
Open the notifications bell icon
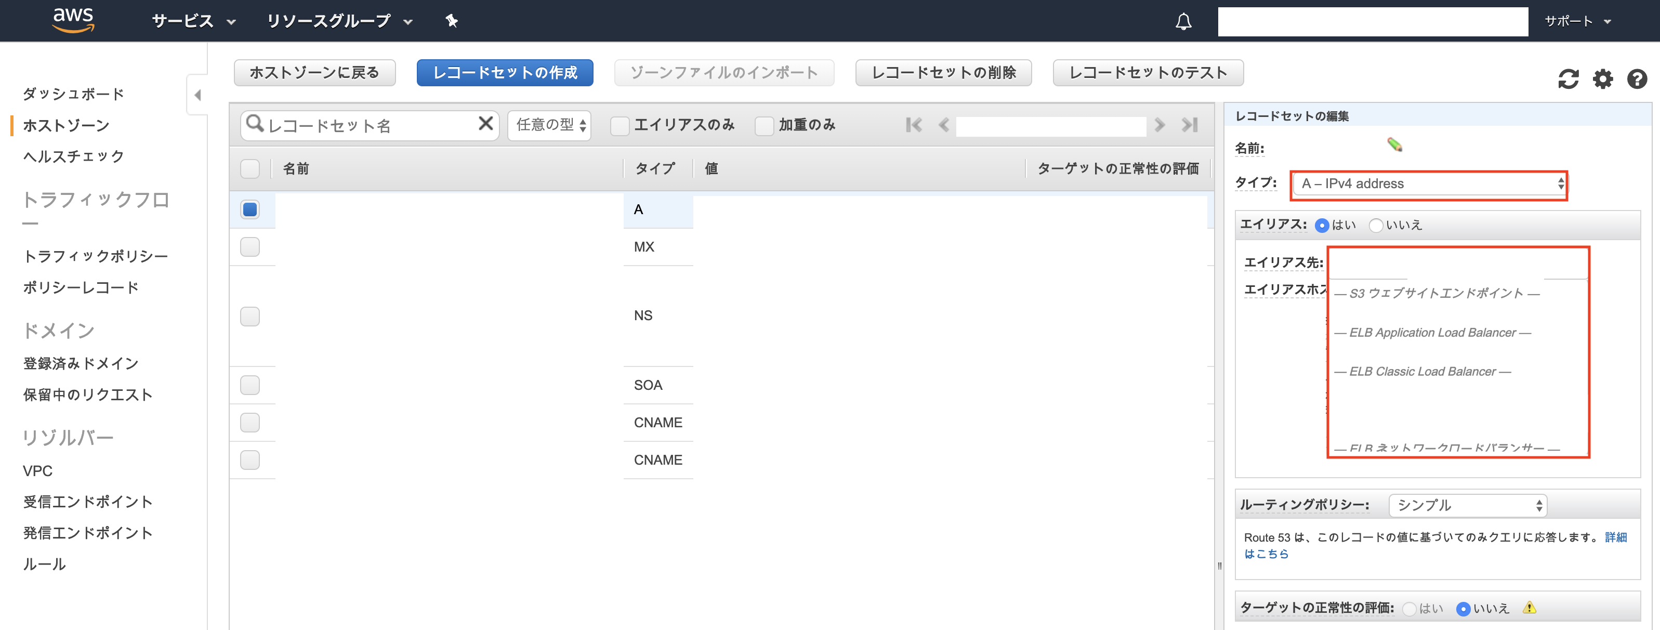click(1183, 21)
